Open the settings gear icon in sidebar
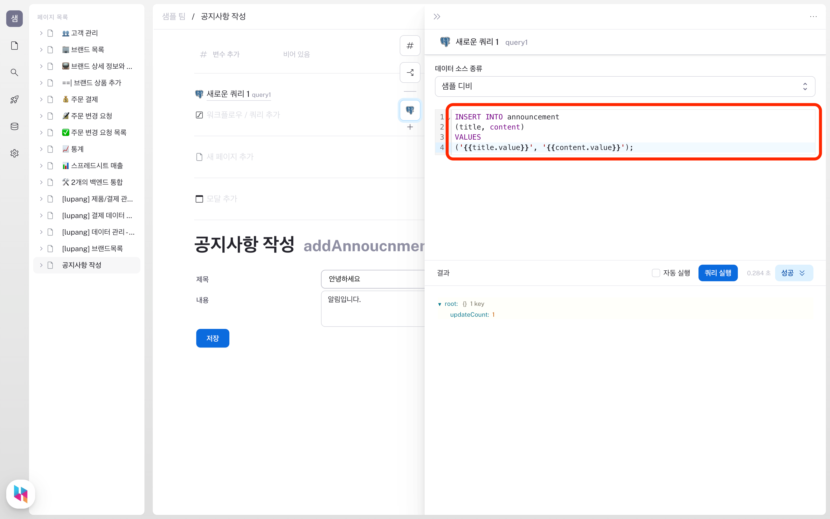830x519 pixels. [14, 153]
